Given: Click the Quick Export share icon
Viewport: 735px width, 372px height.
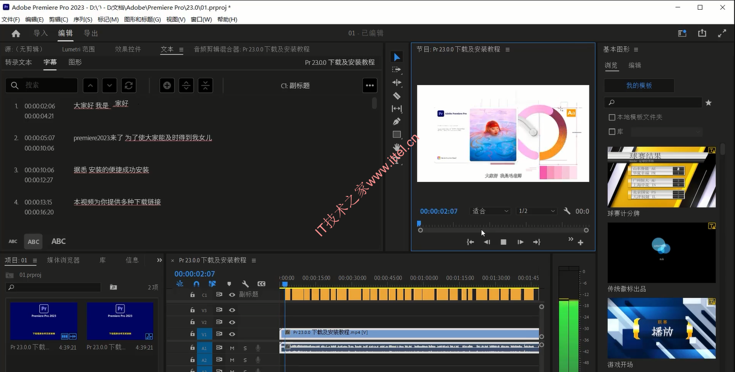Looking at the screenshot, I should click(702, 33).
